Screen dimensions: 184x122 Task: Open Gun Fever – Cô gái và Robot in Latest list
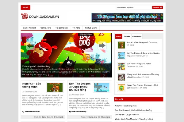(139, 64)
